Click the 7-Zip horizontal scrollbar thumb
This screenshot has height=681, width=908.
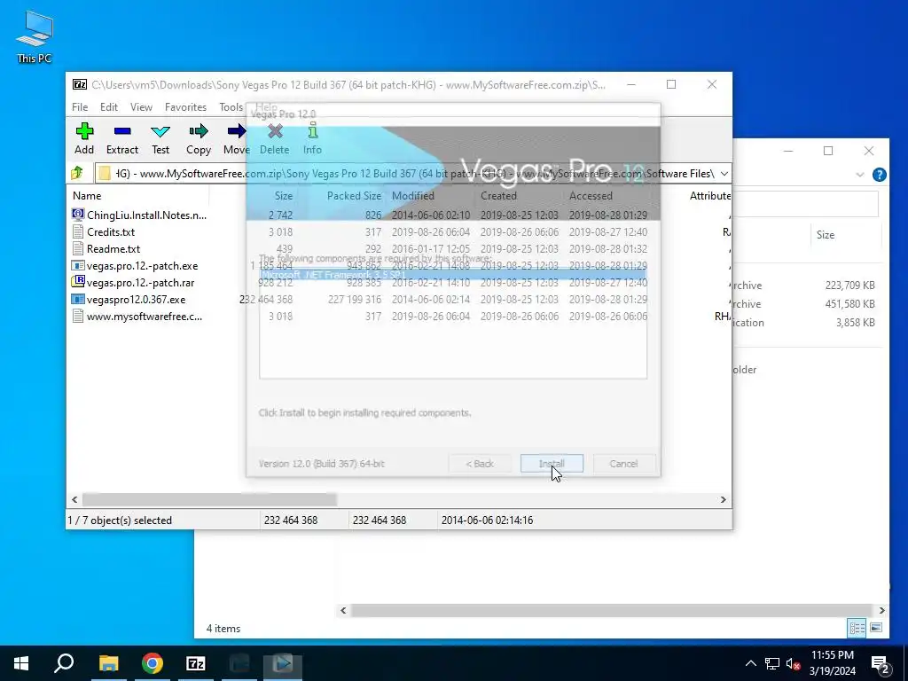tap(209, 500)
